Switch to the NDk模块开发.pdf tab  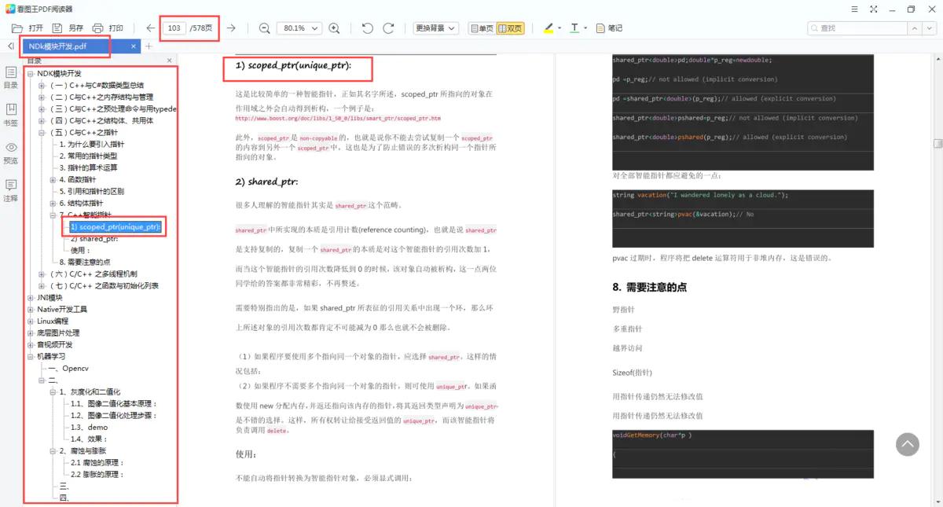[x=63, y=46]
